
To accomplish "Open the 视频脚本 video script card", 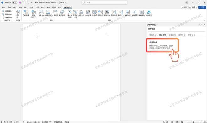I will [162, 45].
